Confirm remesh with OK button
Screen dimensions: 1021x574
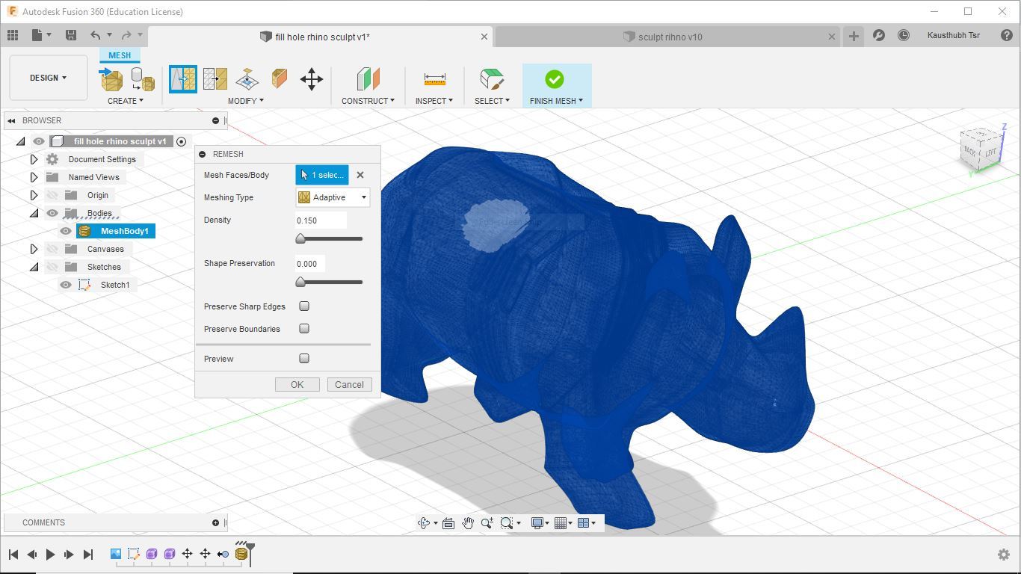point(297,385)
